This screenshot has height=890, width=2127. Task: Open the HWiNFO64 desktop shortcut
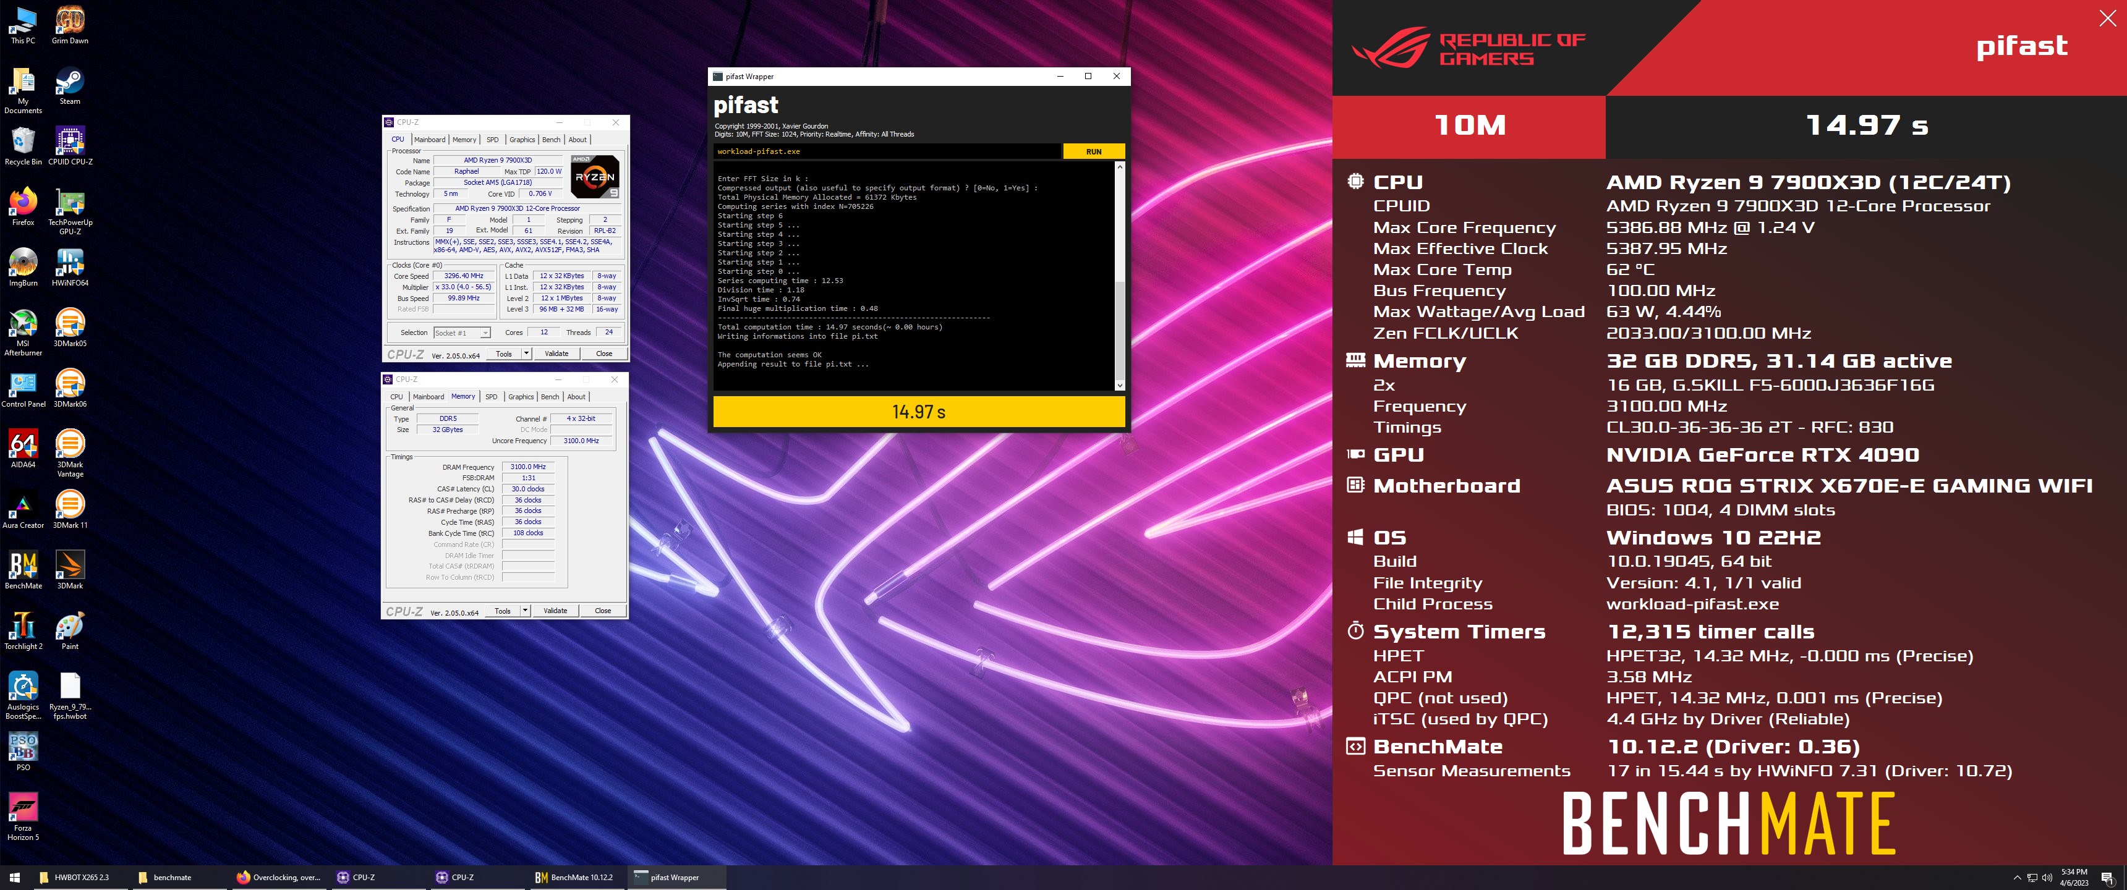coord(70,268)
